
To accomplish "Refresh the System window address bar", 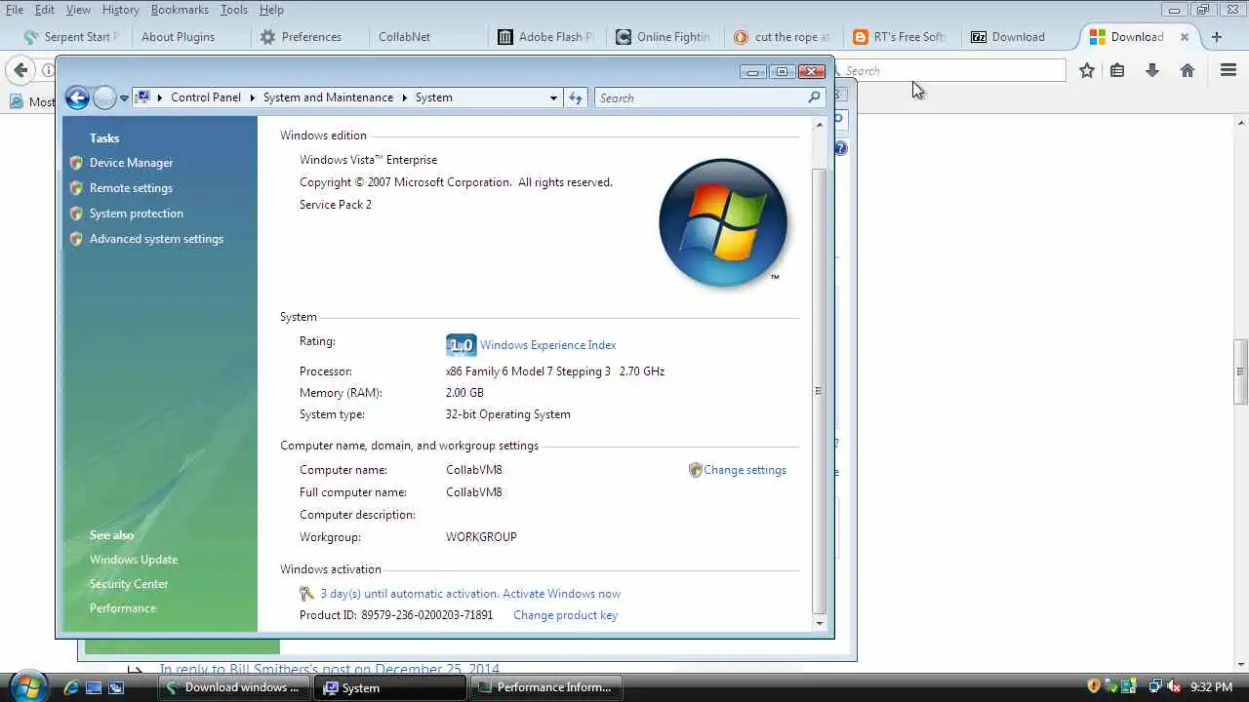I will click(x=576, y=97).
